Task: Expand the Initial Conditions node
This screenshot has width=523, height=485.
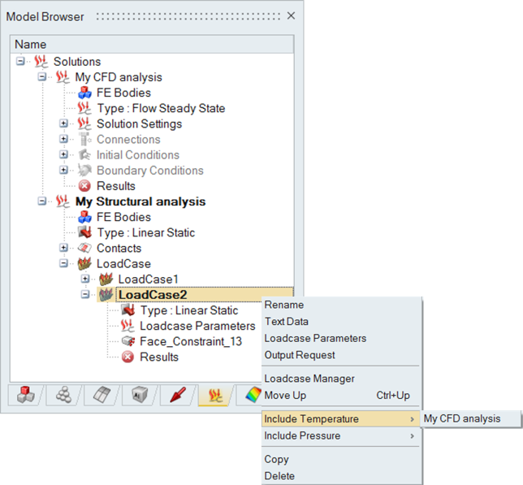Action: tap(63, 154)
